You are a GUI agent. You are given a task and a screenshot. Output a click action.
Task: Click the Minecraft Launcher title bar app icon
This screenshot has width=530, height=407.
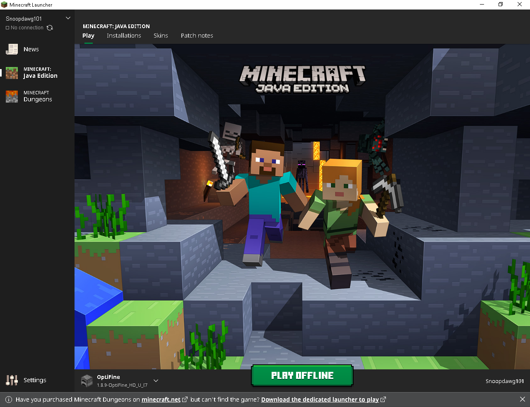(x=4, y=5)
